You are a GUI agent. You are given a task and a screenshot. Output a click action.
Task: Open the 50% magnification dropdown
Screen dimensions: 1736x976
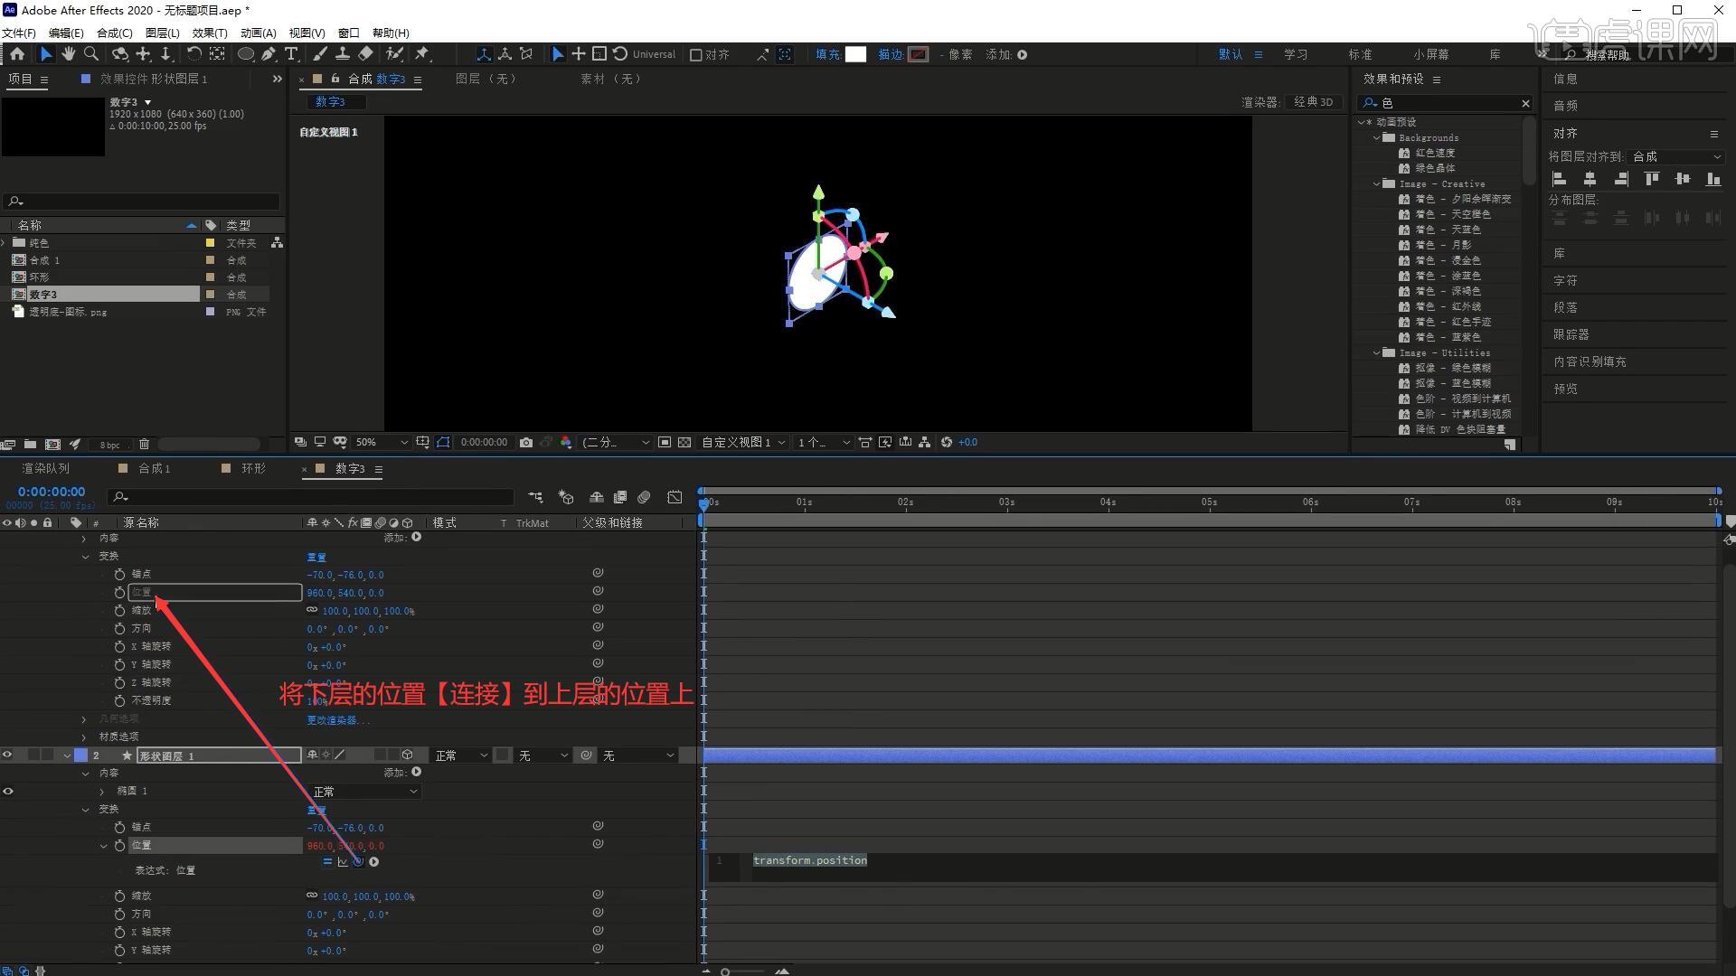point(381,443)
